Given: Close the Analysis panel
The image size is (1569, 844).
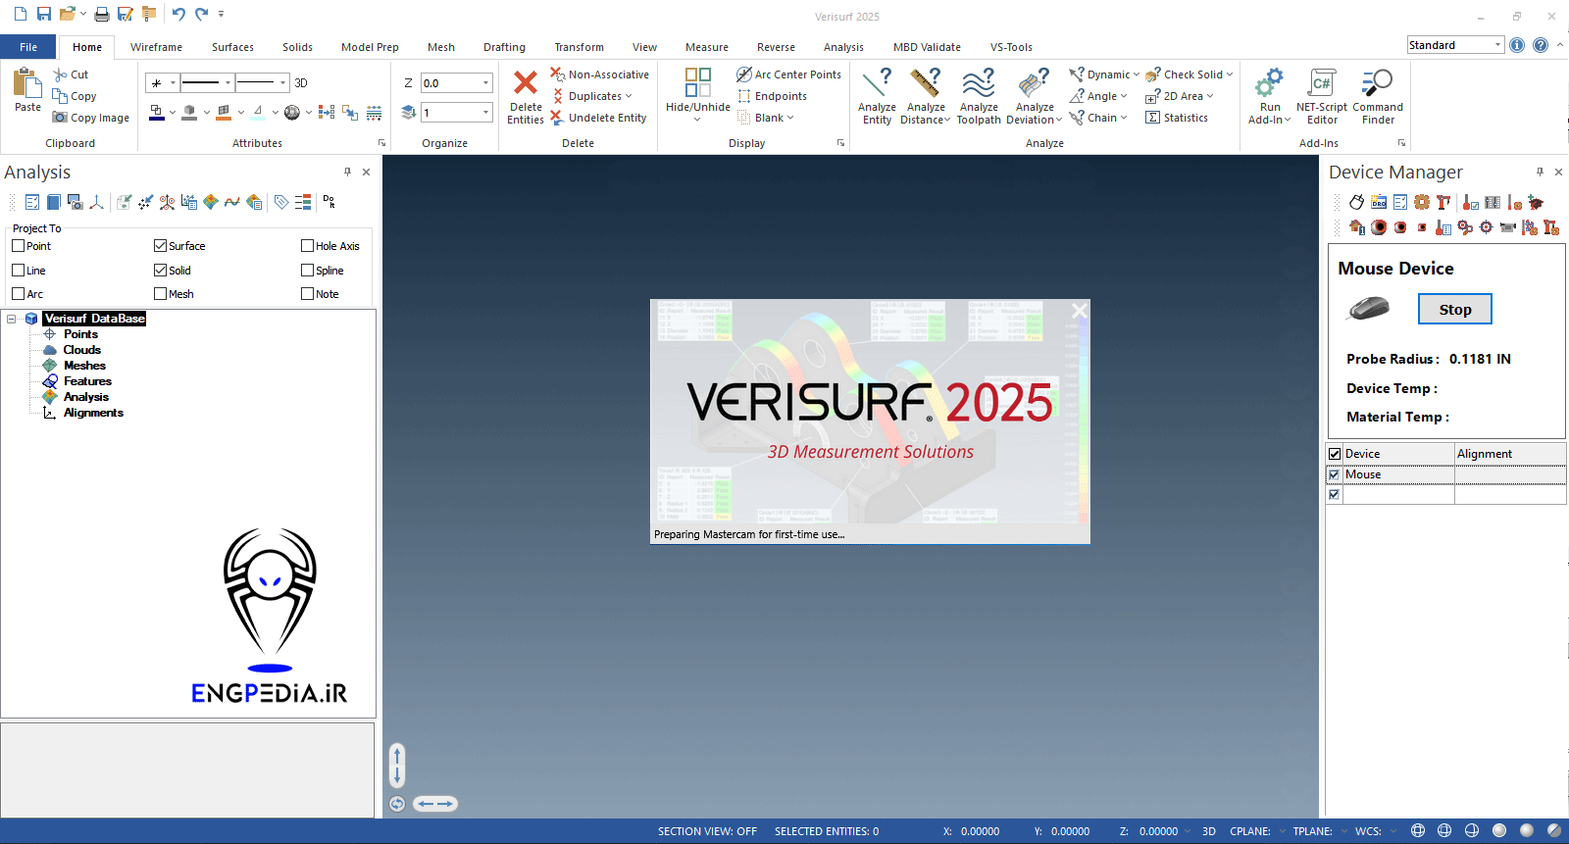Looking at the screenshot, I should [x=366, y=172].
